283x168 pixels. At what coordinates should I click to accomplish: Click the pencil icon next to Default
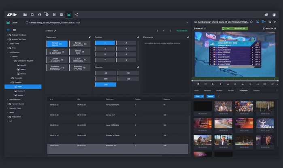(55, 31)
